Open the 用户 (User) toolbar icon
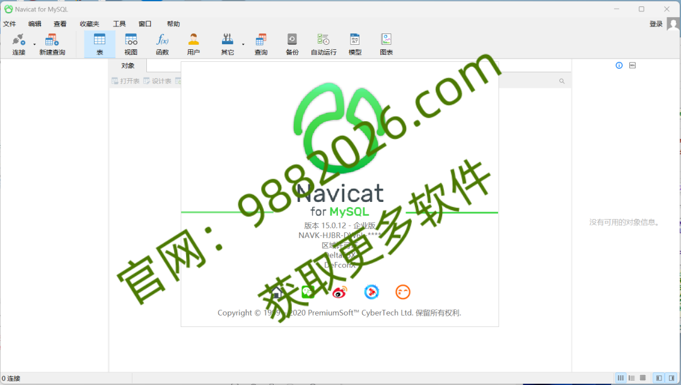 pyautogui.click(x=194, y=44)
